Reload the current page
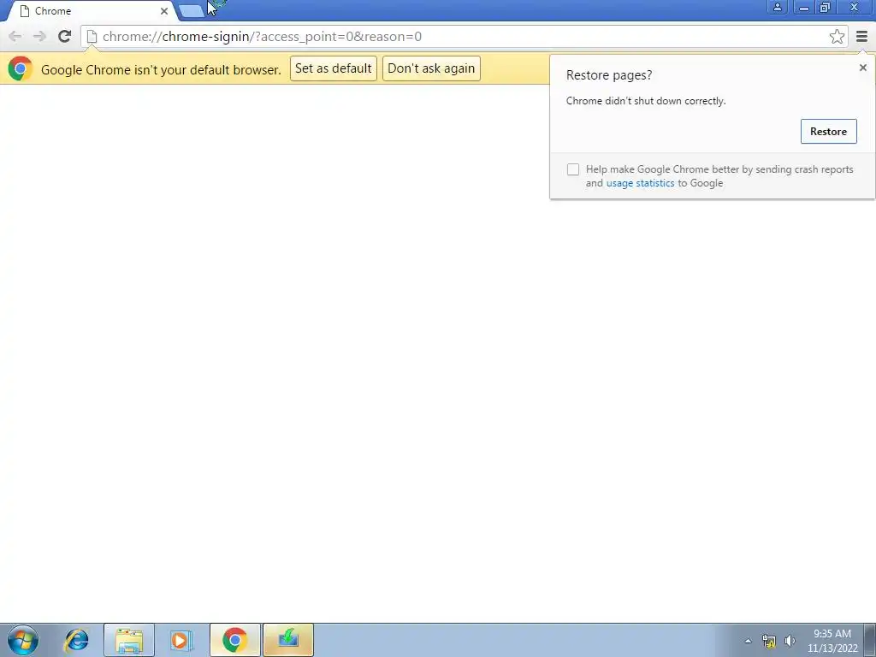This screenshot has height=657, width=876. point(64,37)
